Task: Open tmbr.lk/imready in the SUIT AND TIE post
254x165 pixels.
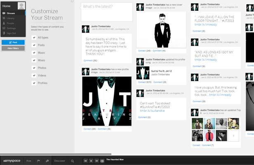Action: (x=206, y=60)
